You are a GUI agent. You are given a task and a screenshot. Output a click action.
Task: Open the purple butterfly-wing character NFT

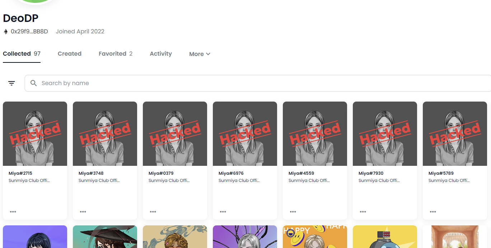click(245, 237)
